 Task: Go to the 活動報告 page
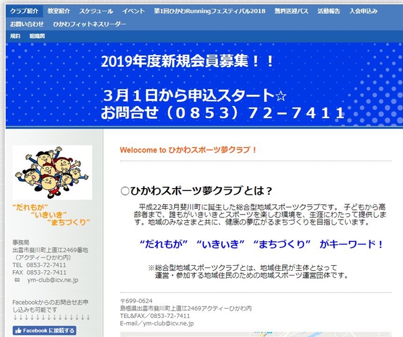coord(329,12)
